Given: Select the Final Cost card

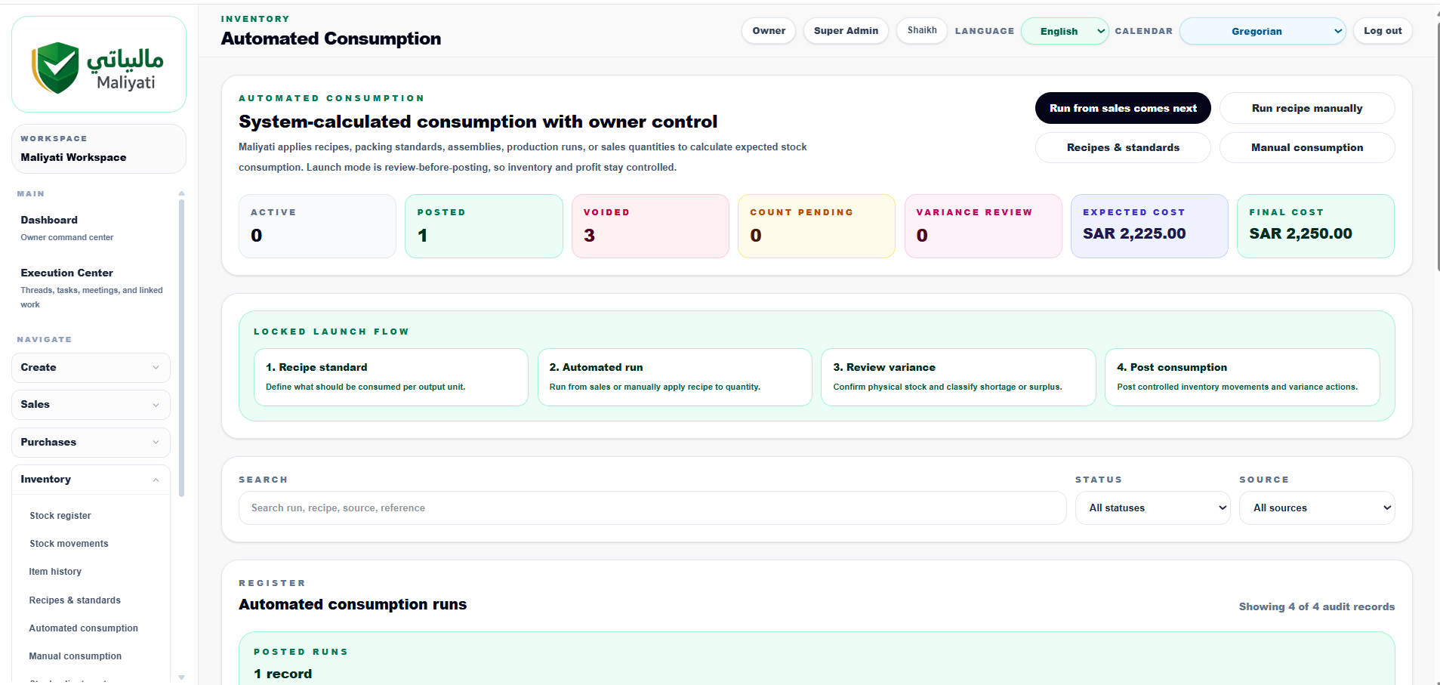Looking at the screenshot, I should (1315, 227).
